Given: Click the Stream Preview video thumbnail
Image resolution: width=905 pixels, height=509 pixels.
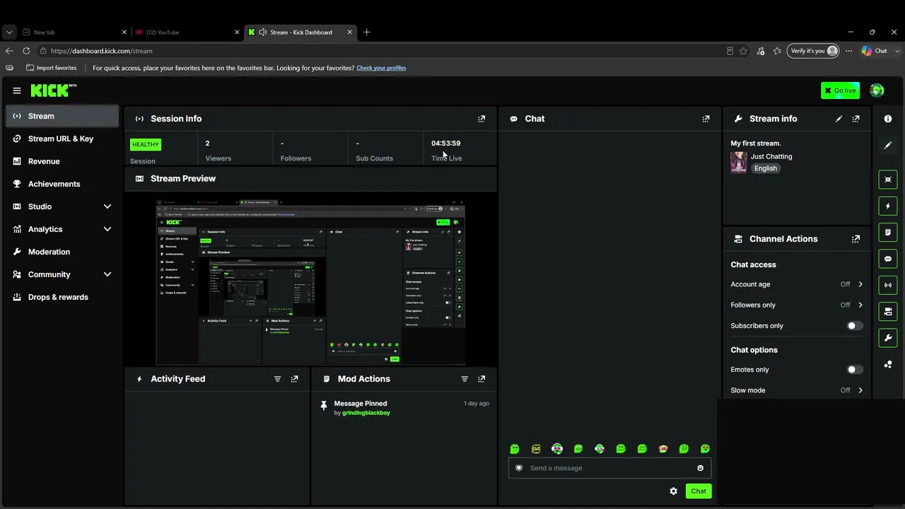Looking at the screenshot, I should 310,282.
